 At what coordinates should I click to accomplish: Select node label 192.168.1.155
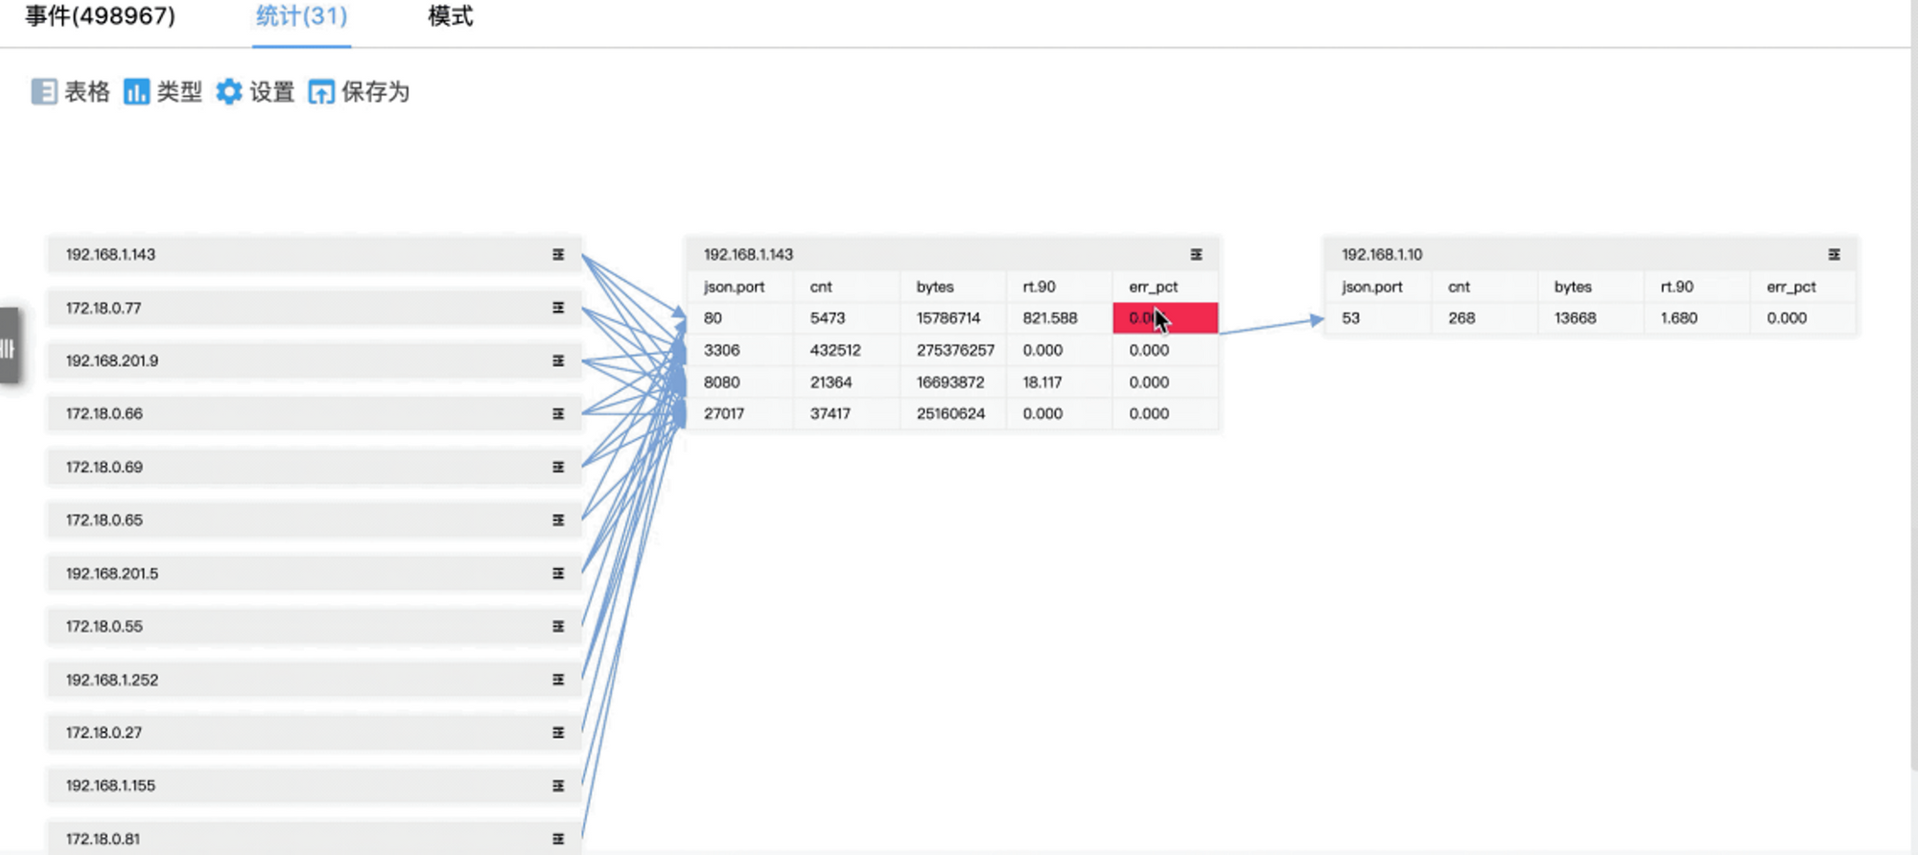[x=110, y=786]
